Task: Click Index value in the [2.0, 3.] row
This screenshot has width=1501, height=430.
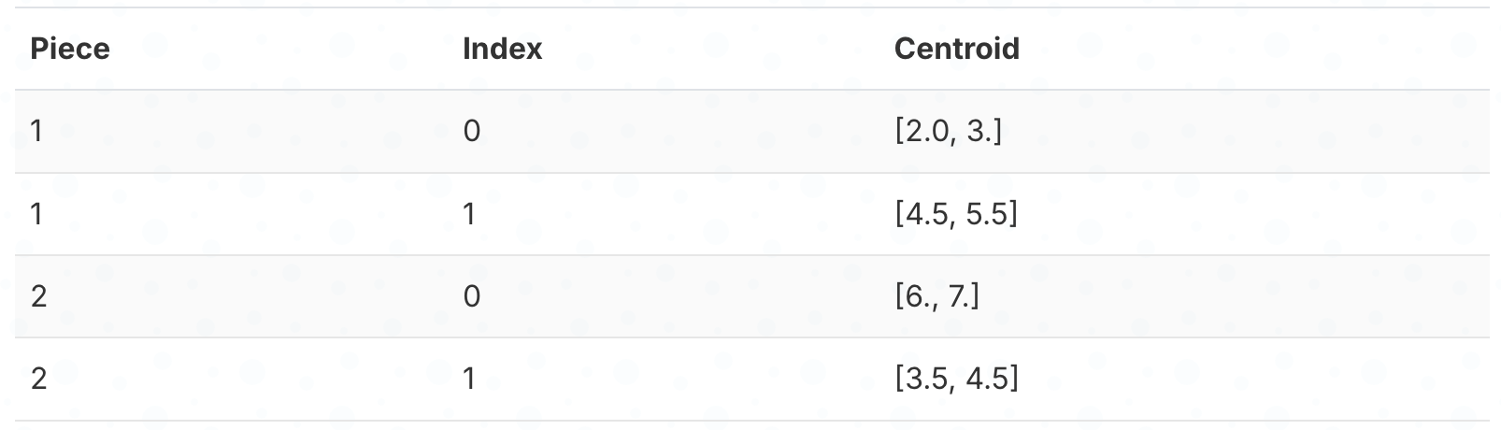Action: 471,132
